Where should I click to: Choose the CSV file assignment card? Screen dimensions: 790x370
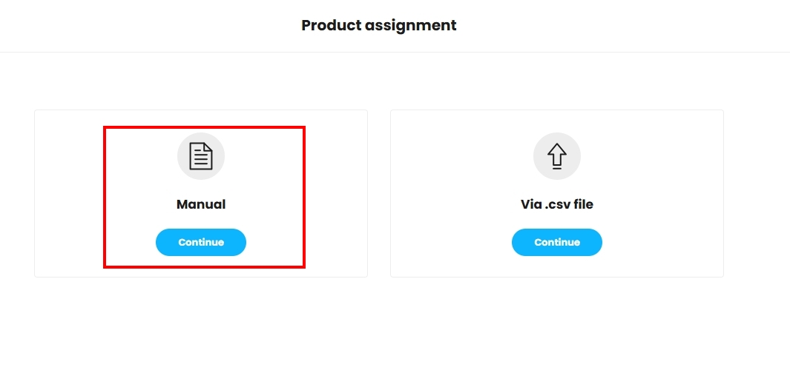point(557,194)
